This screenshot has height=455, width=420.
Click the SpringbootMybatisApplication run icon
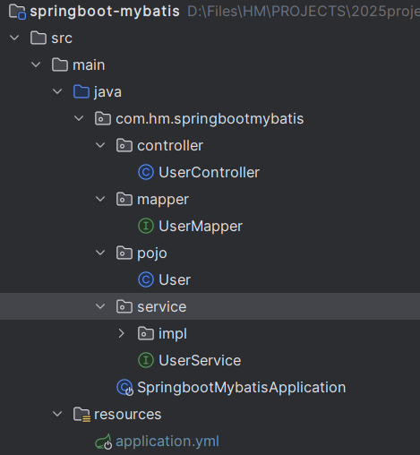tap(124, 388)
